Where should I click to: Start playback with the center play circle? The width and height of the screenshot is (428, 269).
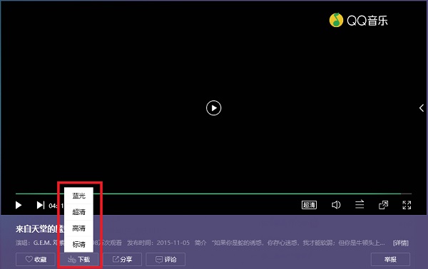click(x=214, y=108)
